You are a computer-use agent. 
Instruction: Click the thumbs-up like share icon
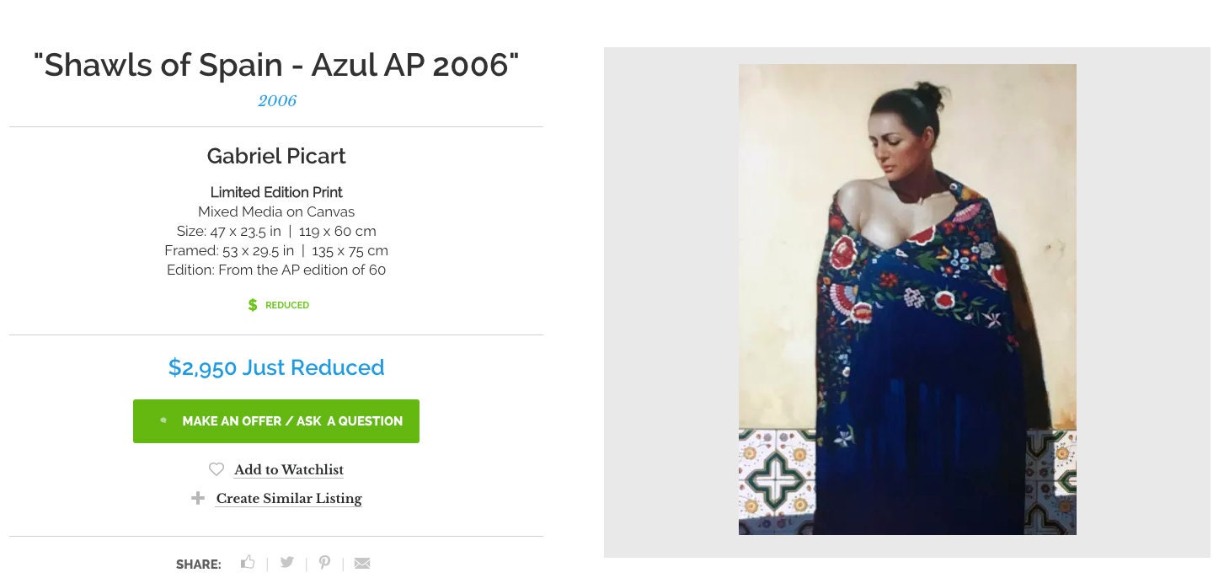pyautogui.click(x=248, y=562)
